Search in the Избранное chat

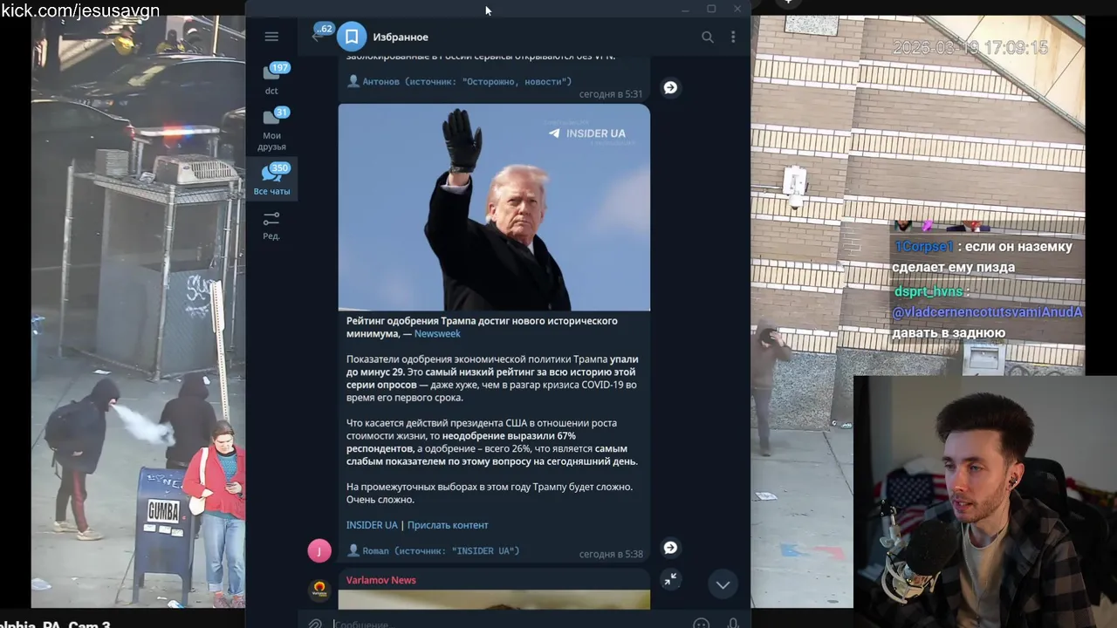pos(708,37)
